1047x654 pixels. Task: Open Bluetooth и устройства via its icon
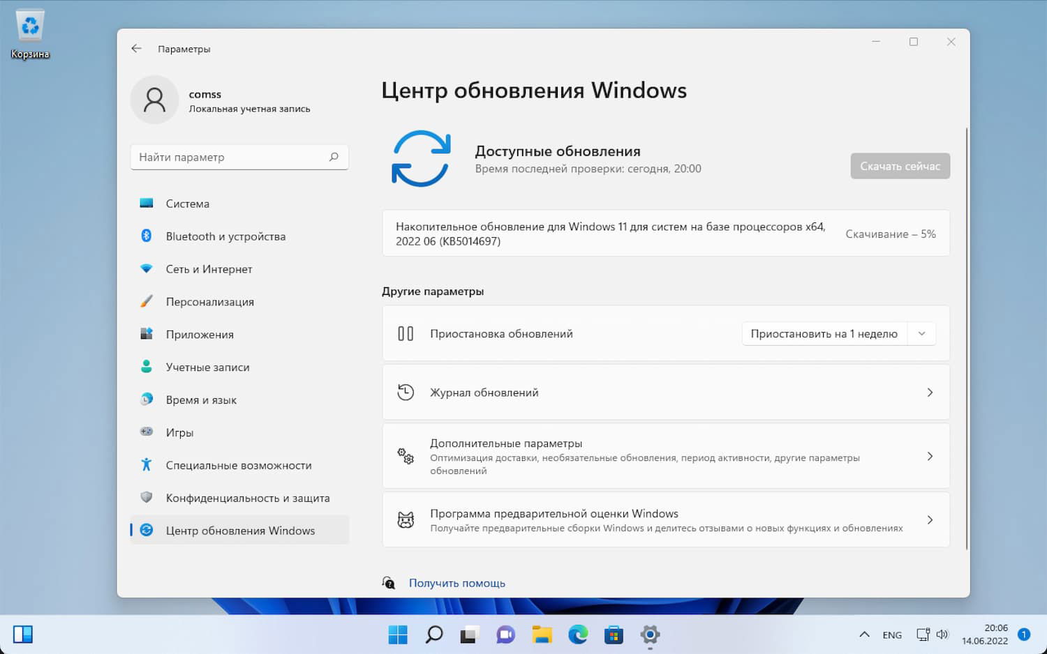147,236
